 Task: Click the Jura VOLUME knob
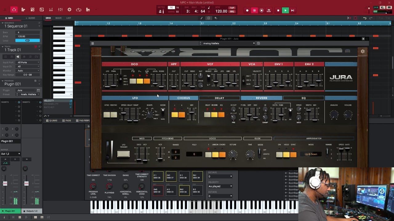348,115
